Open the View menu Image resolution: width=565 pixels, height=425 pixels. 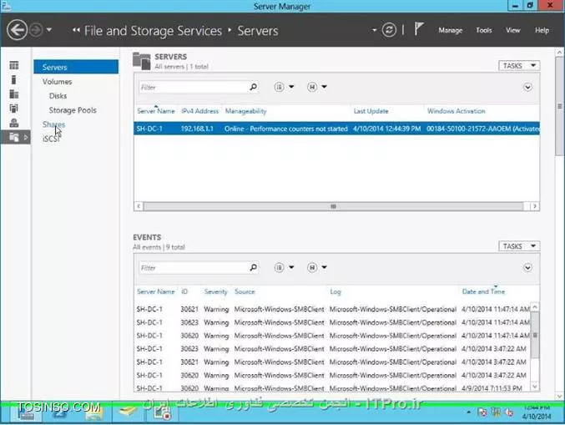512,30
